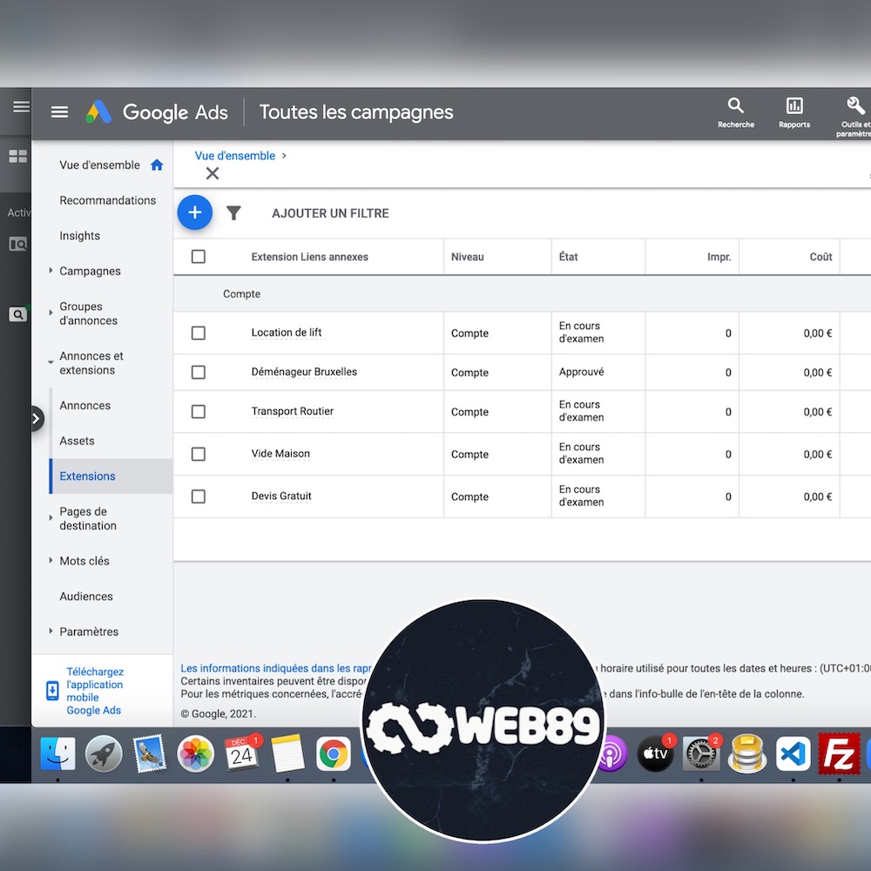The width and height of the screenshot is (871, 871).
Task: Open the Google Ads main hamburger menu
Action: (59, 112)
